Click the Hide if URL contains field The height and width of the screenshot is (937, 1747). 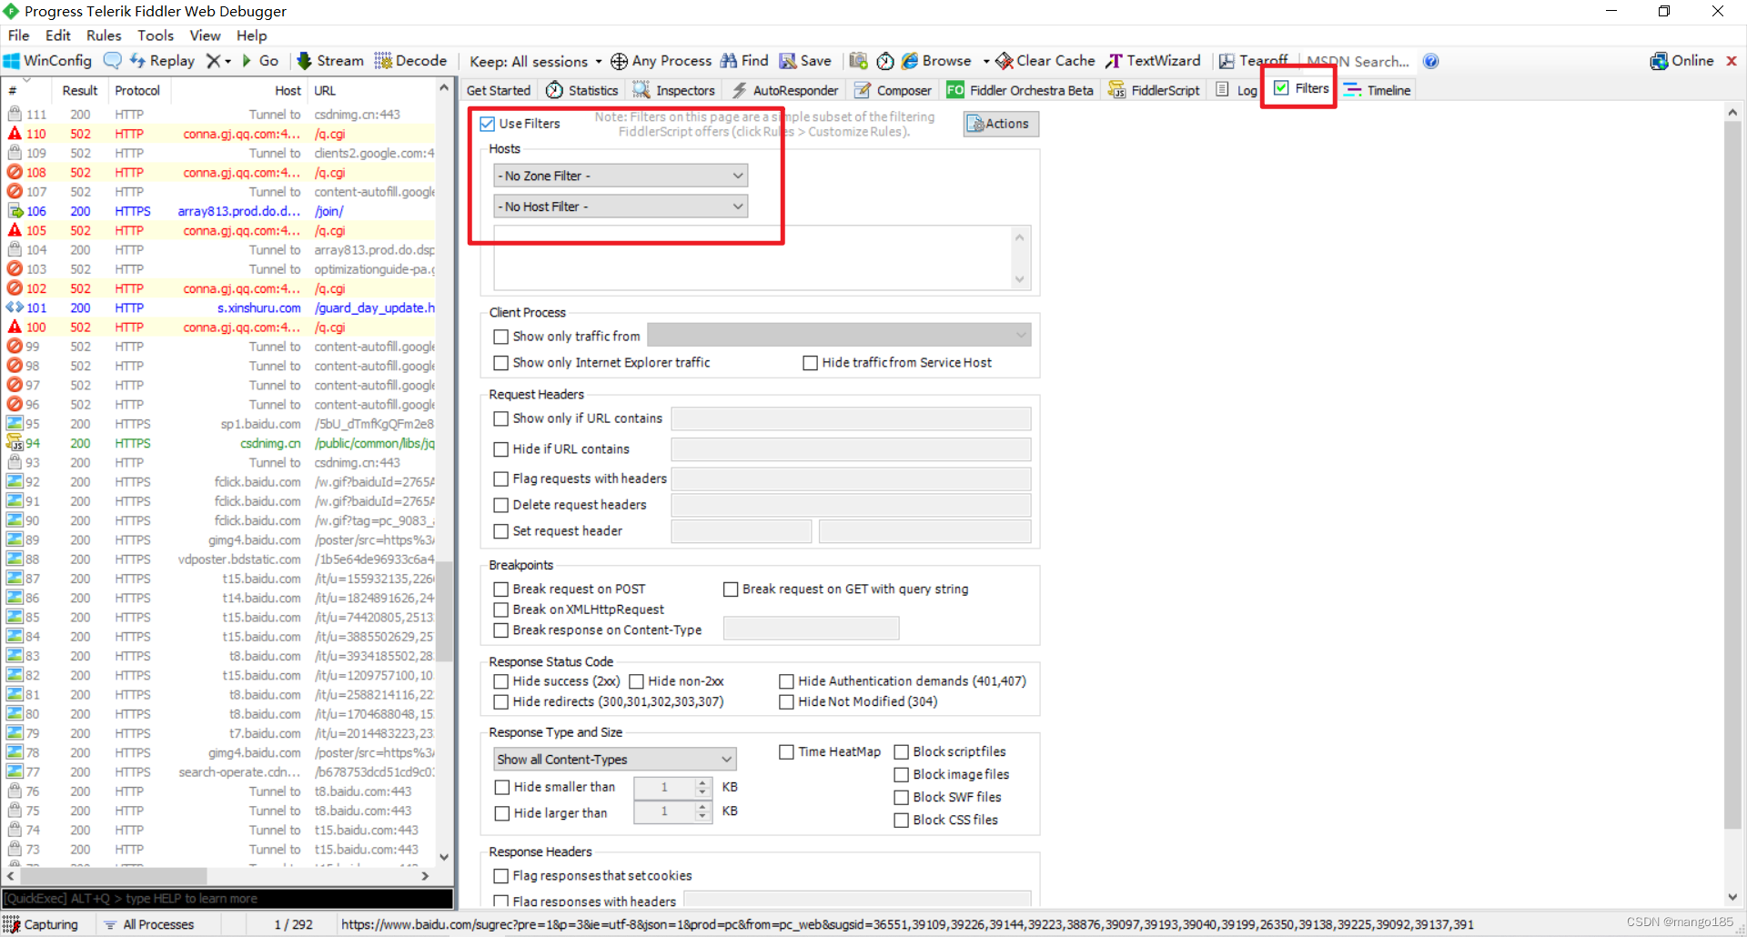click(x=851, y=449)
